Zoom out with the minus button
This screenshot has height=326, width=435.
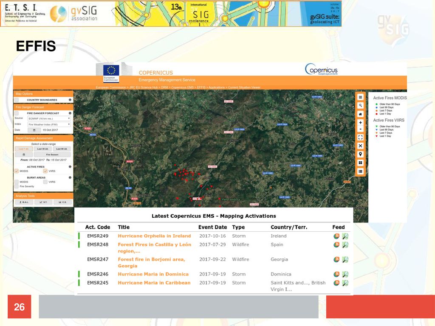coord(360,129)
